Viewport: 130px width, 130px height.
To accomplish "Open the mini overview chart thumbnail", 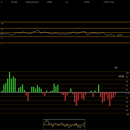I will [64, 125].
